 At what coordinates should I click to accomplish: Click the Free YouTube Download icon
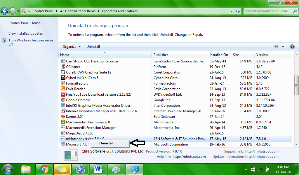[63, 94]
